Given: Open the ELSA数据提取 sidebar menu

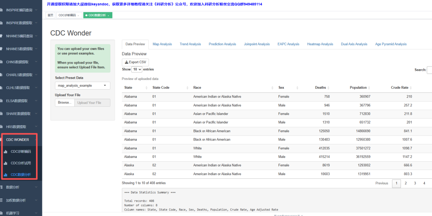Looking at the screenshot, I should (x=21, y=101).
